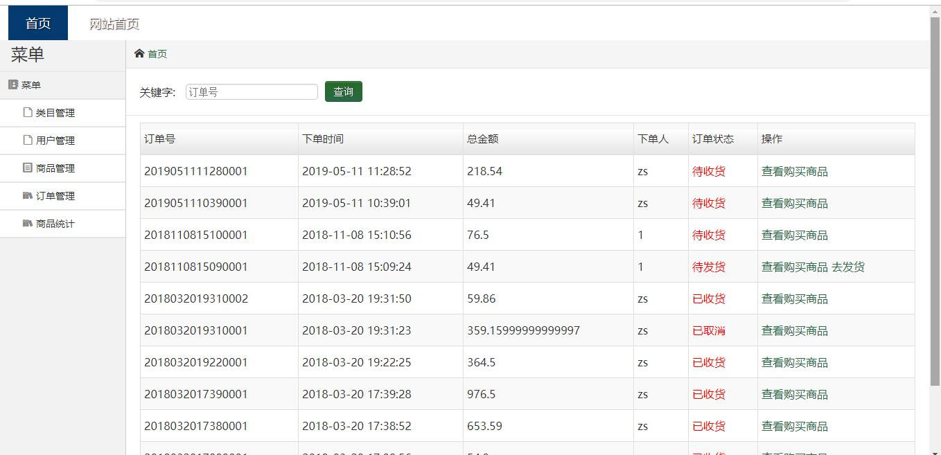Click the 首页 breadcrumb link
The image size is (941, 455).
pos(157,54)
